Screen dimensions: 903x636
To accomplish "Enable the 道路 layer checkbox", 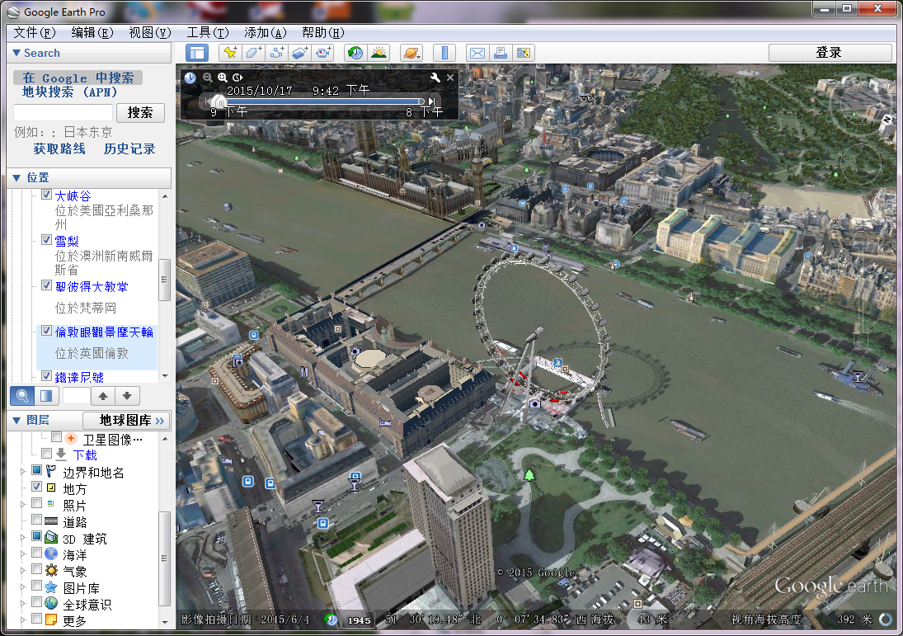I will pyautogui.click(x=36, y=520).
